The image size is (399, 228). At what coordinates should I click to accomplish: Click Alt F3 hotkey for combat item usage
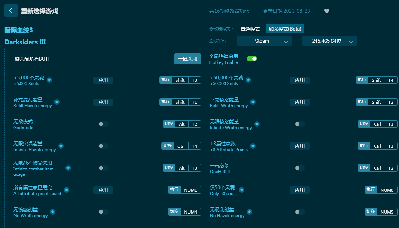tap(182, 168)
